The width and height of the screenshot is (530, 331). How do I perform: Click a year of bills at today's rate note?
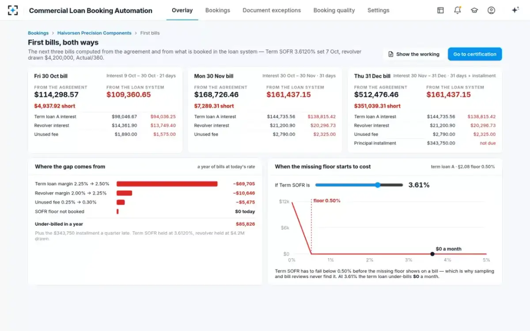pyautogui.click(x=226, y=167)
